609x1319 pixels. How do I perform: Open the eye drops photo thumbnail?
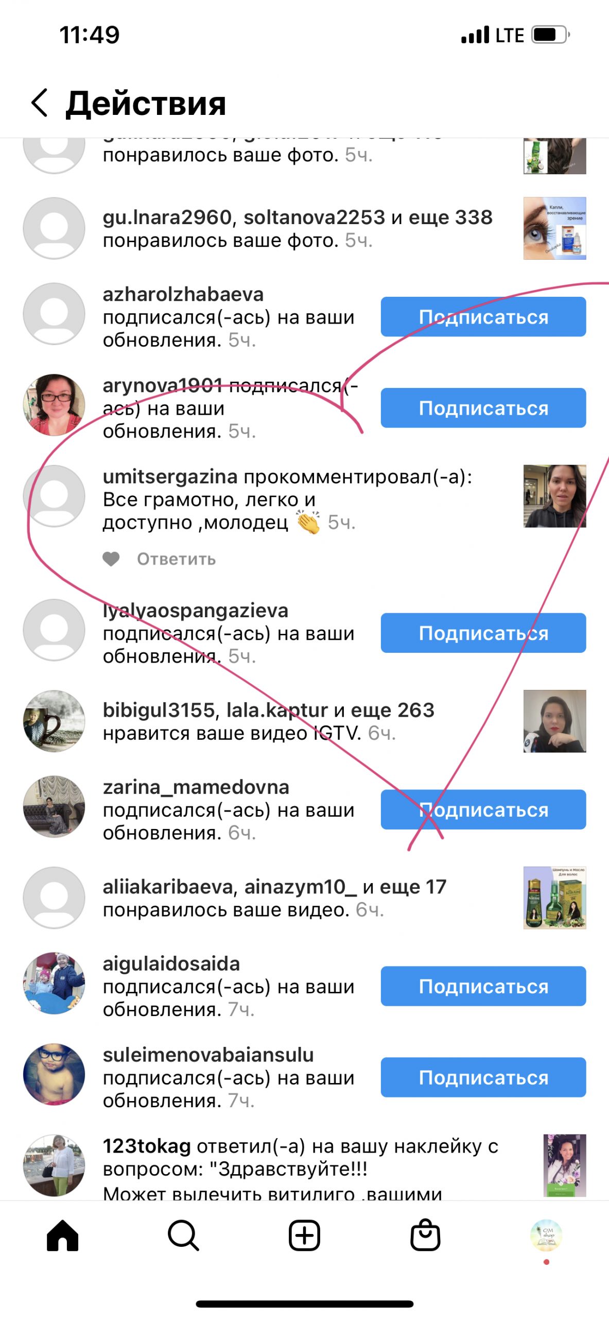pyautogui.click(x=555, y=228)
